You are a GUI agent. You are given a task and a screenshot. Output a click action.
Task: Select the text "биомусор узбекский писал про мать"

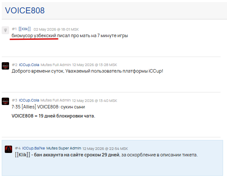point(51,35)
